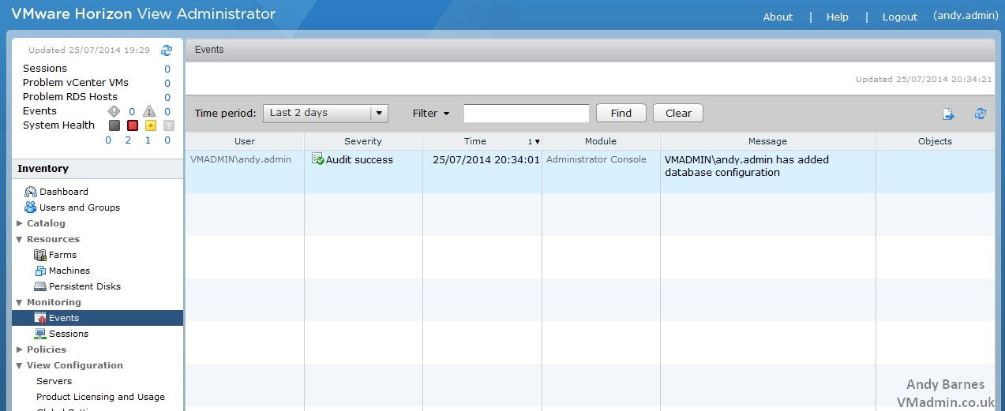This screenshot has height=411, width=1005.
Task: Click the red system health status square
Action: [133, 125]
